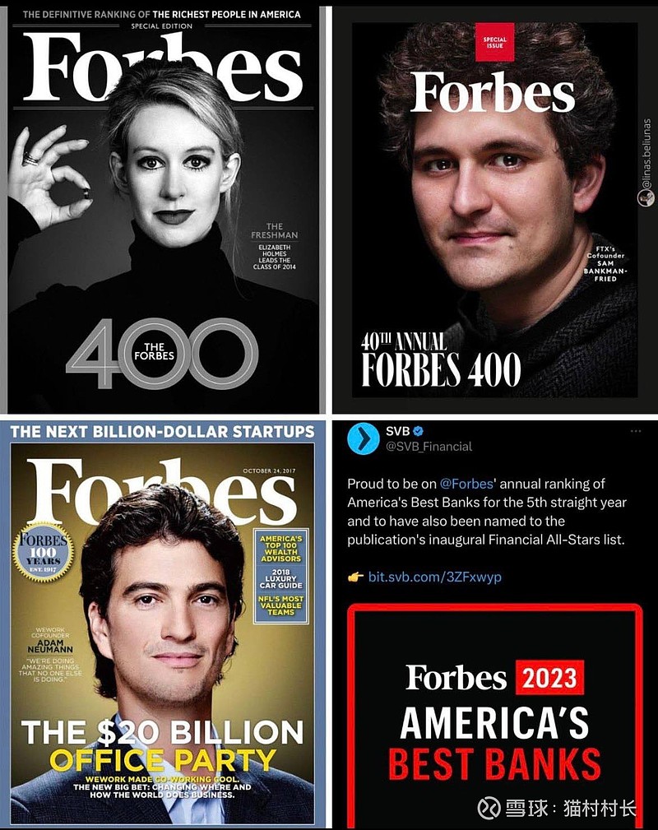Click the Forbes 400 ring logo
This screenshot has height=830, width=658.
pos(162,354)
